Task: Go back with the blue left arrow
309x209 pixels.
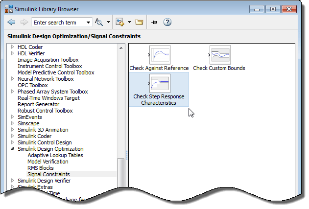Action: 11,22
